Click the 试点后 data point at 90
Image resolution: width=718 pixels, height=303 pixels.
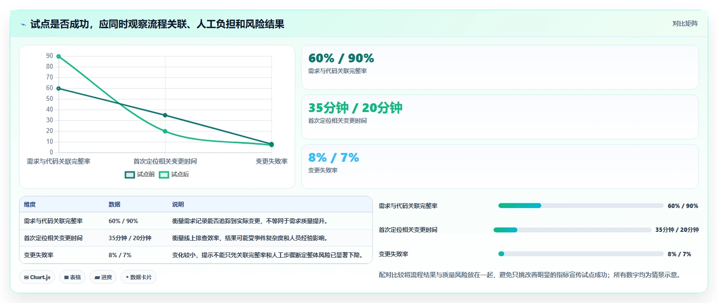(59, 57)
